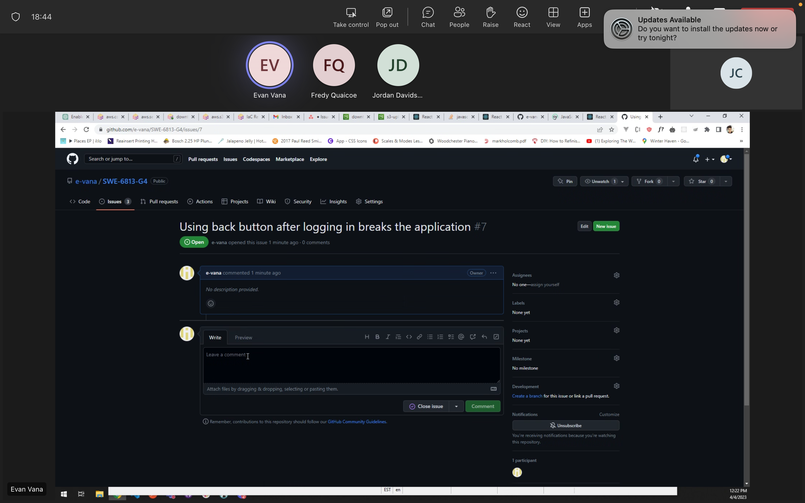Open the comment options three-dot menu
Screen dimensions: 805x503
tap(493, 273)
